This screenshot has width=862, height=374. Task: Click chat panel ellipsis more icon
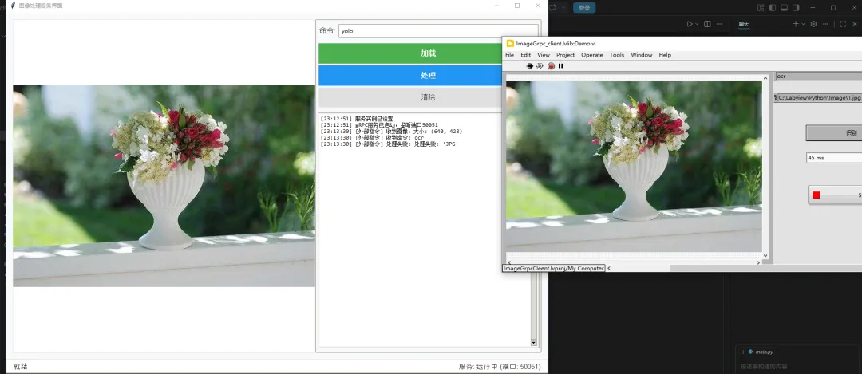826,24
